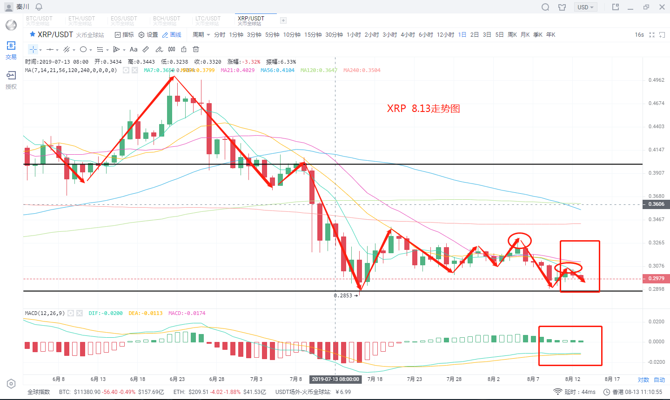Open the 周期 period dropdown
Screen dimensions: 670x400
click(x=201, y=35)
